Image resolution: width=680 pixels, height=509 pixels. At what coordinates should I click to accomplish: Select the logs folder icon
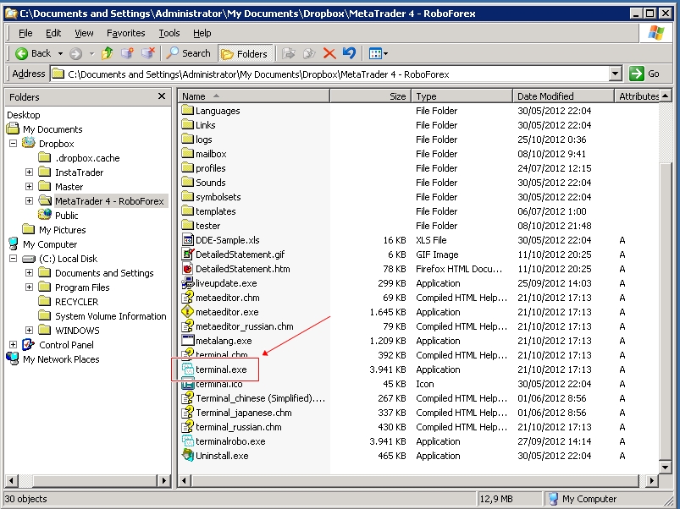187,139
